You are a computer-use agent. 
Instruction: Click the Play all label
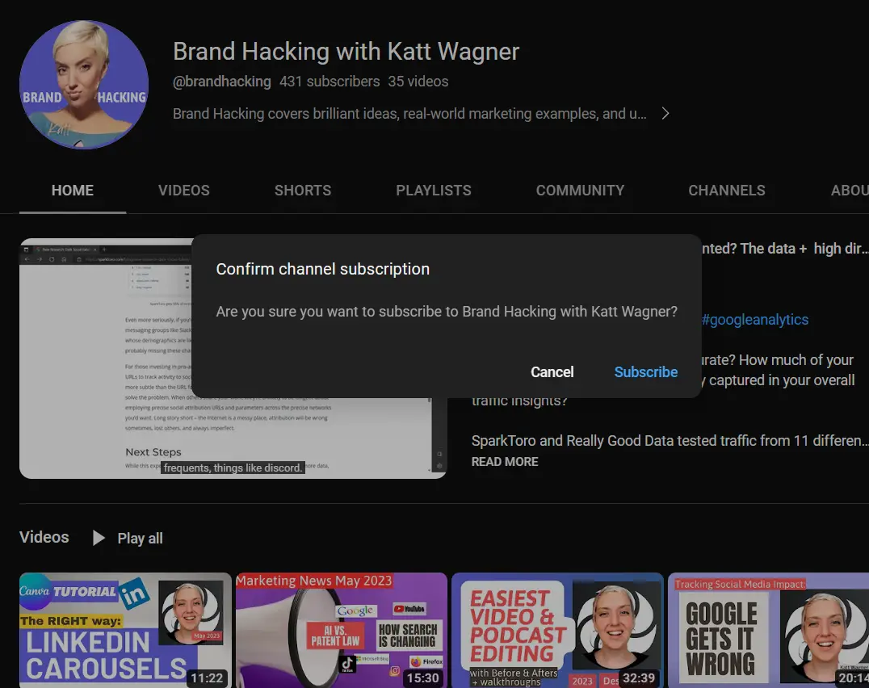pyautogui.click(x=141, y=539)
